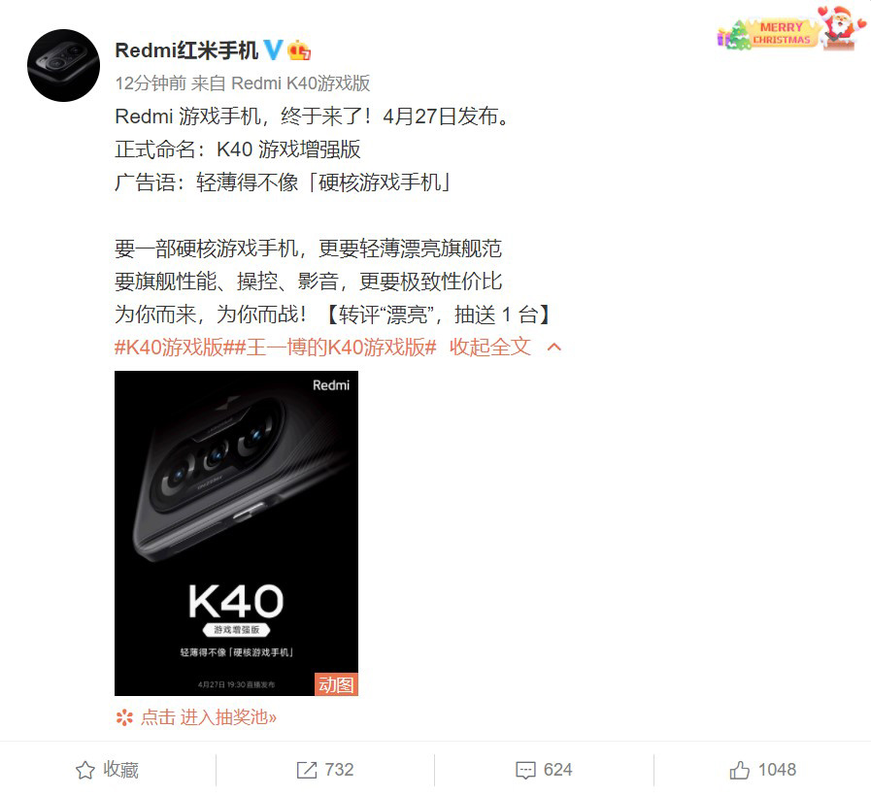Screen dimensions: 871x796
Task: Click the upward chevron after 收起全文
Action: pyautogui.click(x=554, y=348)
